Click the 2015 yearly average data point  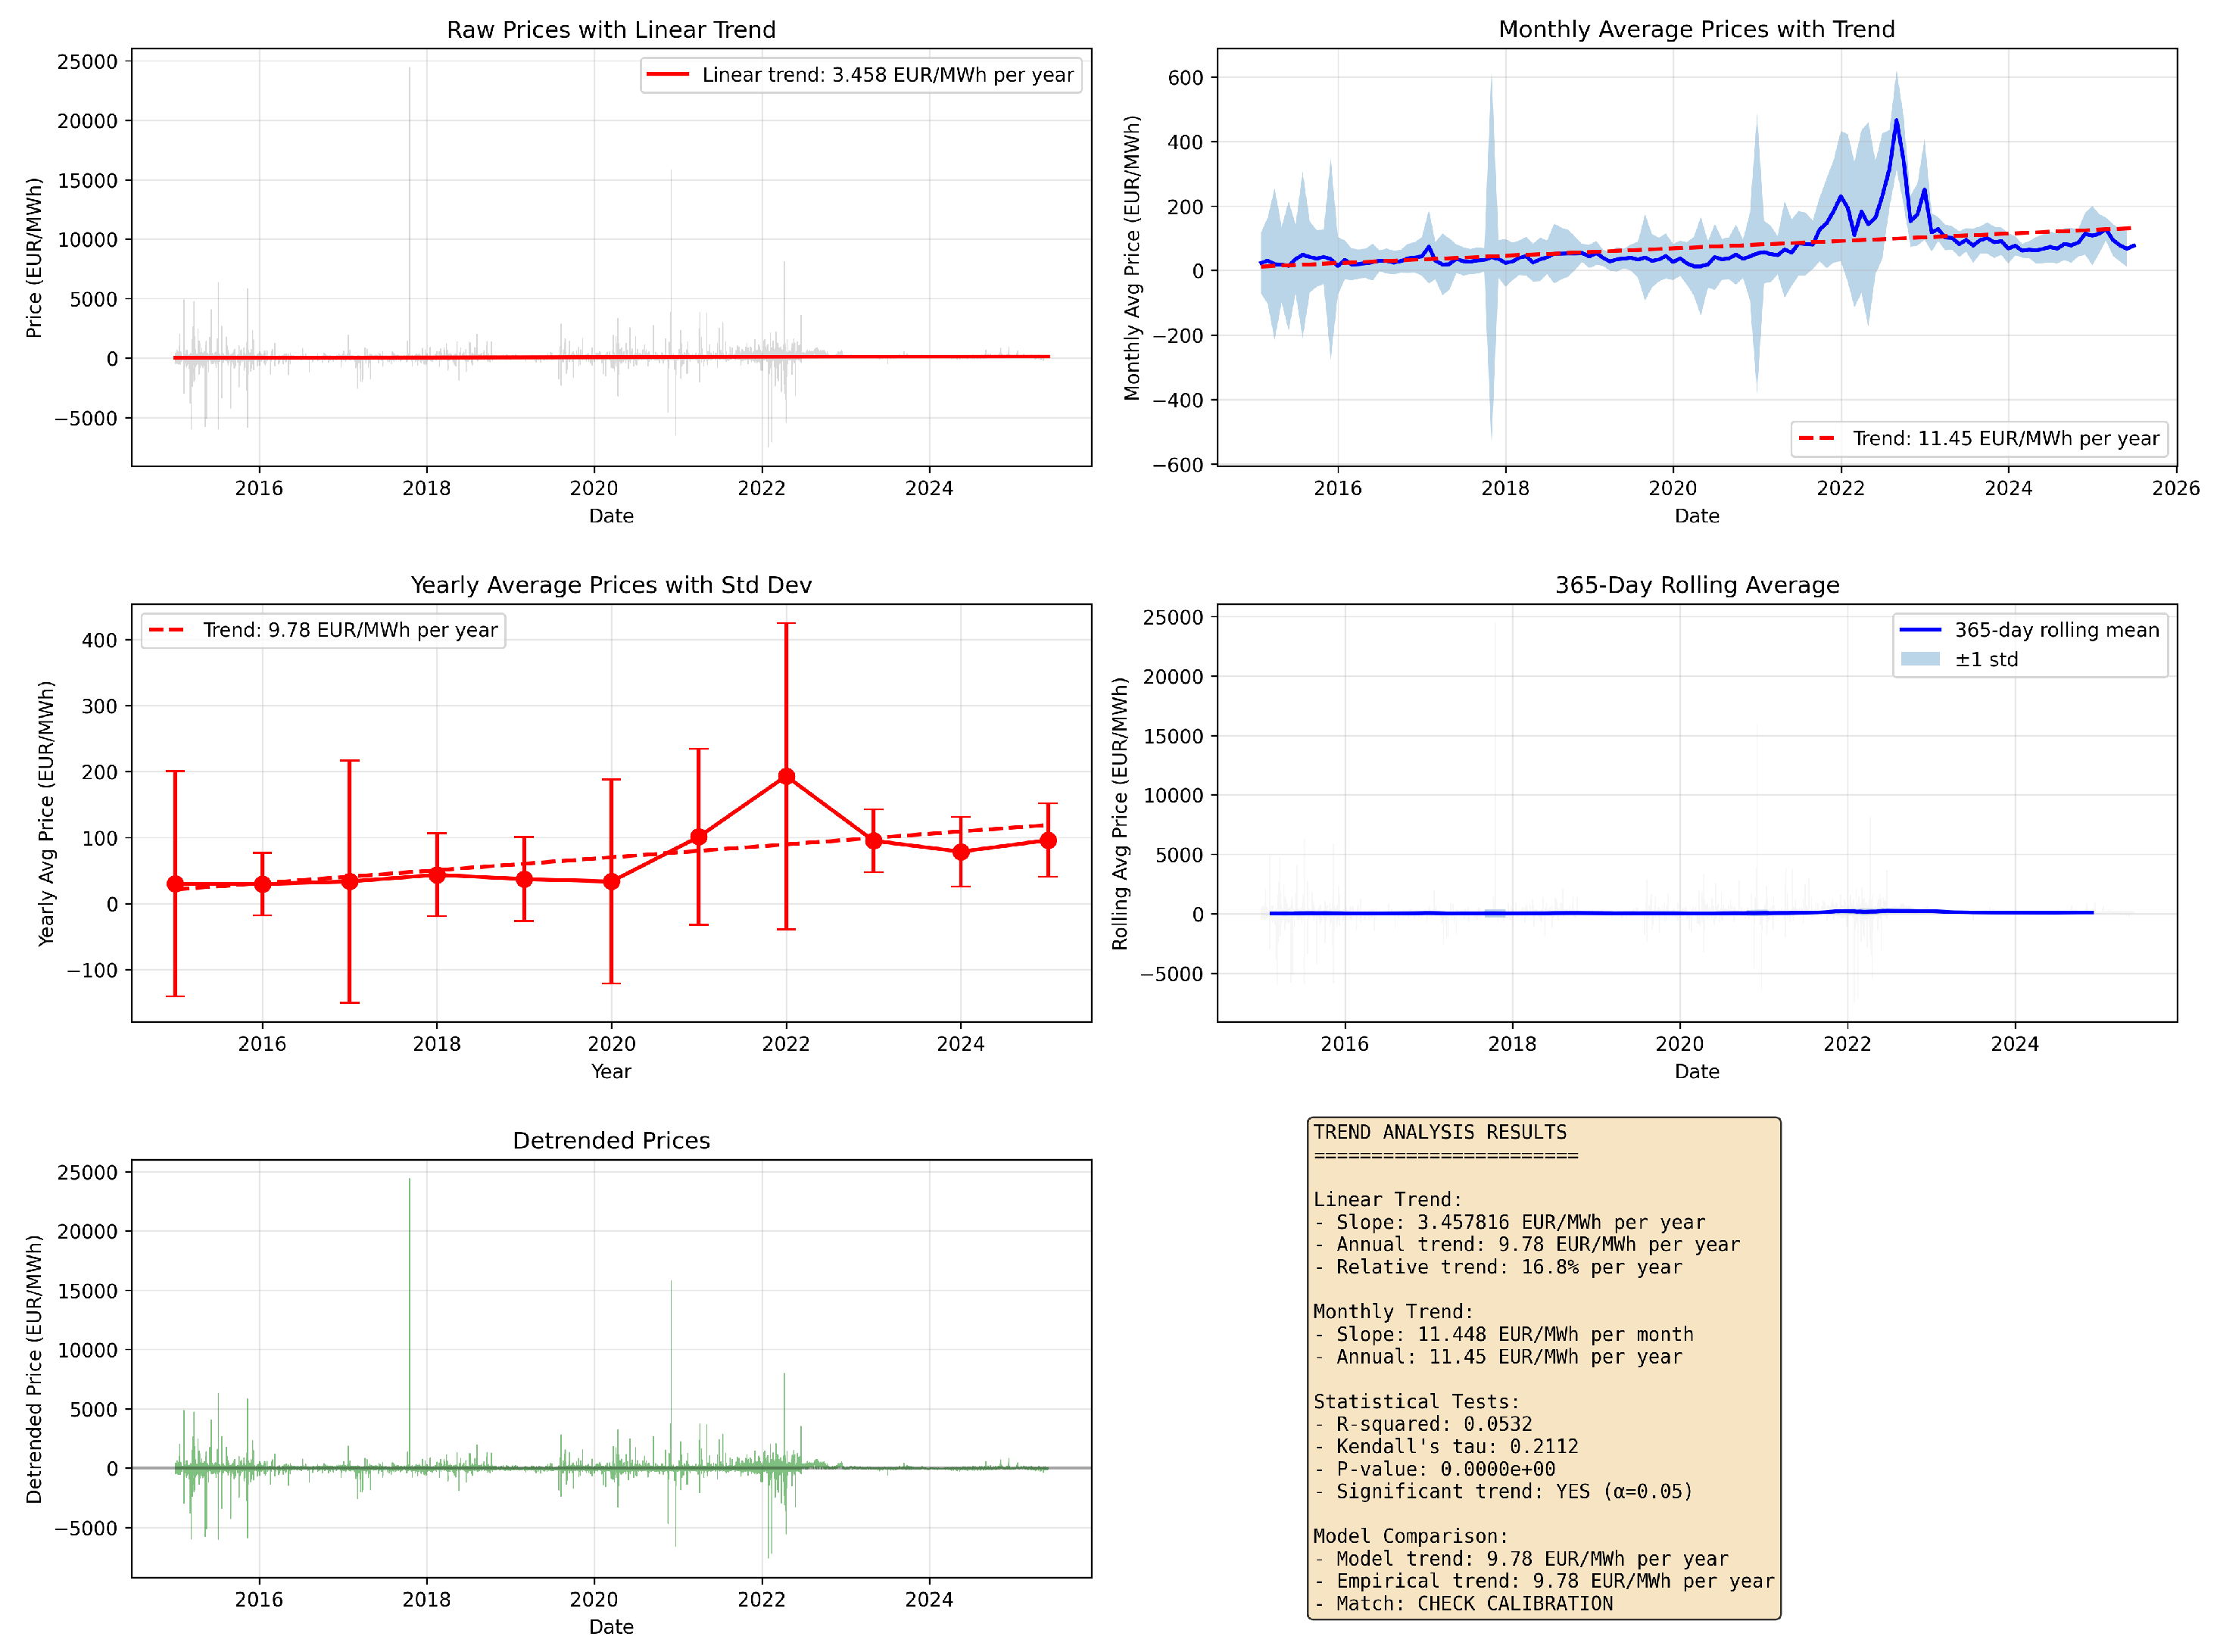(x=175, y=884)
